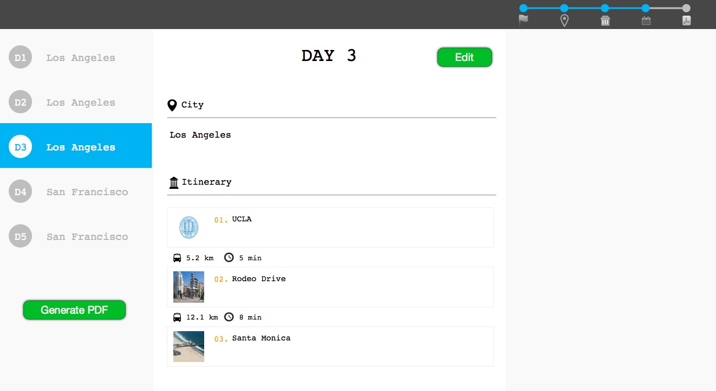Click the PDF document step icon
Image resolution: width=716 pixels, height=391 pixels.
pyautogui.click(x=686, y=21)
